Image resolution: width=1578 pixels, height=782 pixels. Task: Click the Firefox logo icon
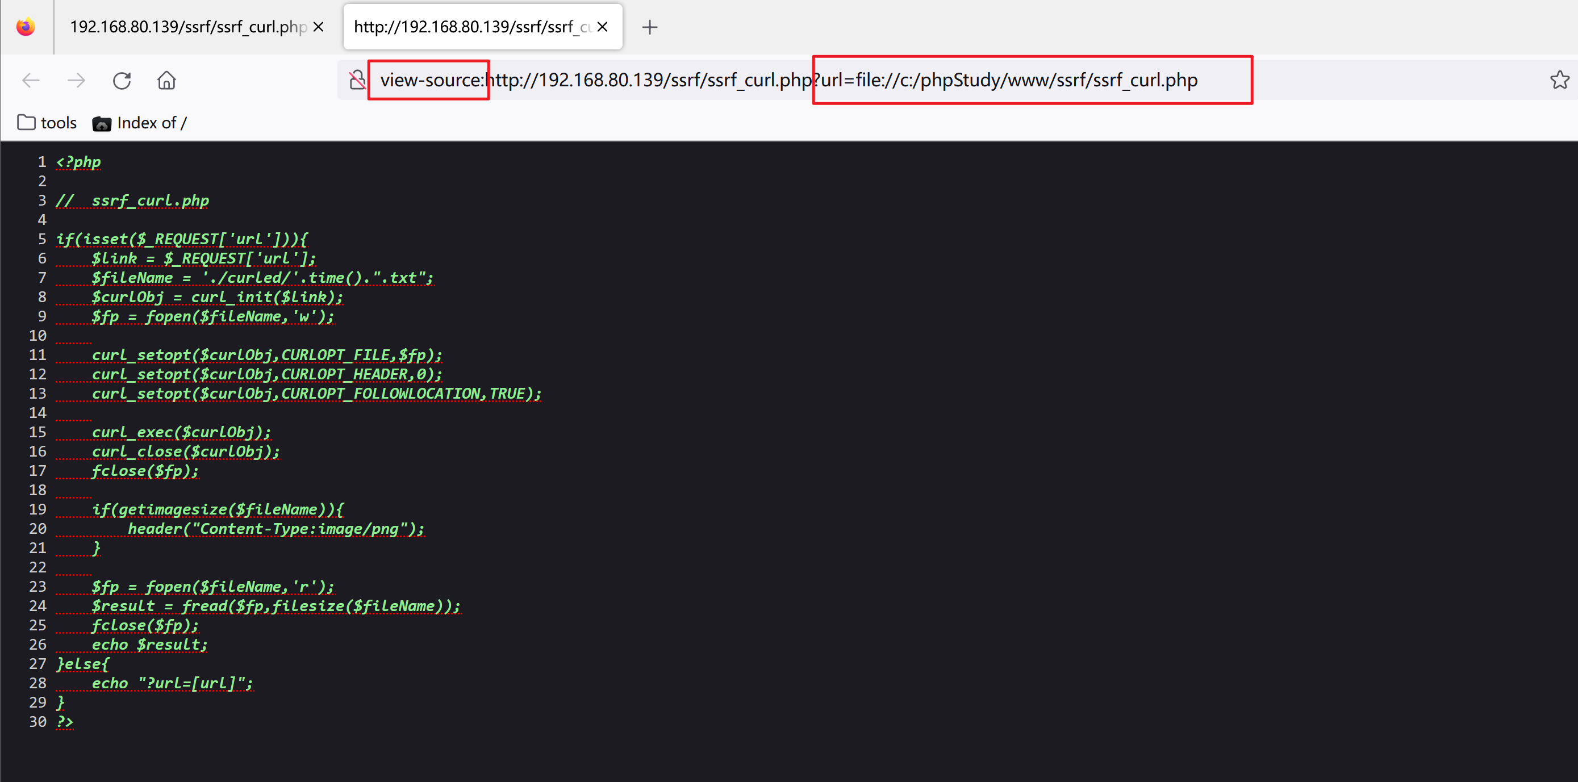[x=26, y=27]
